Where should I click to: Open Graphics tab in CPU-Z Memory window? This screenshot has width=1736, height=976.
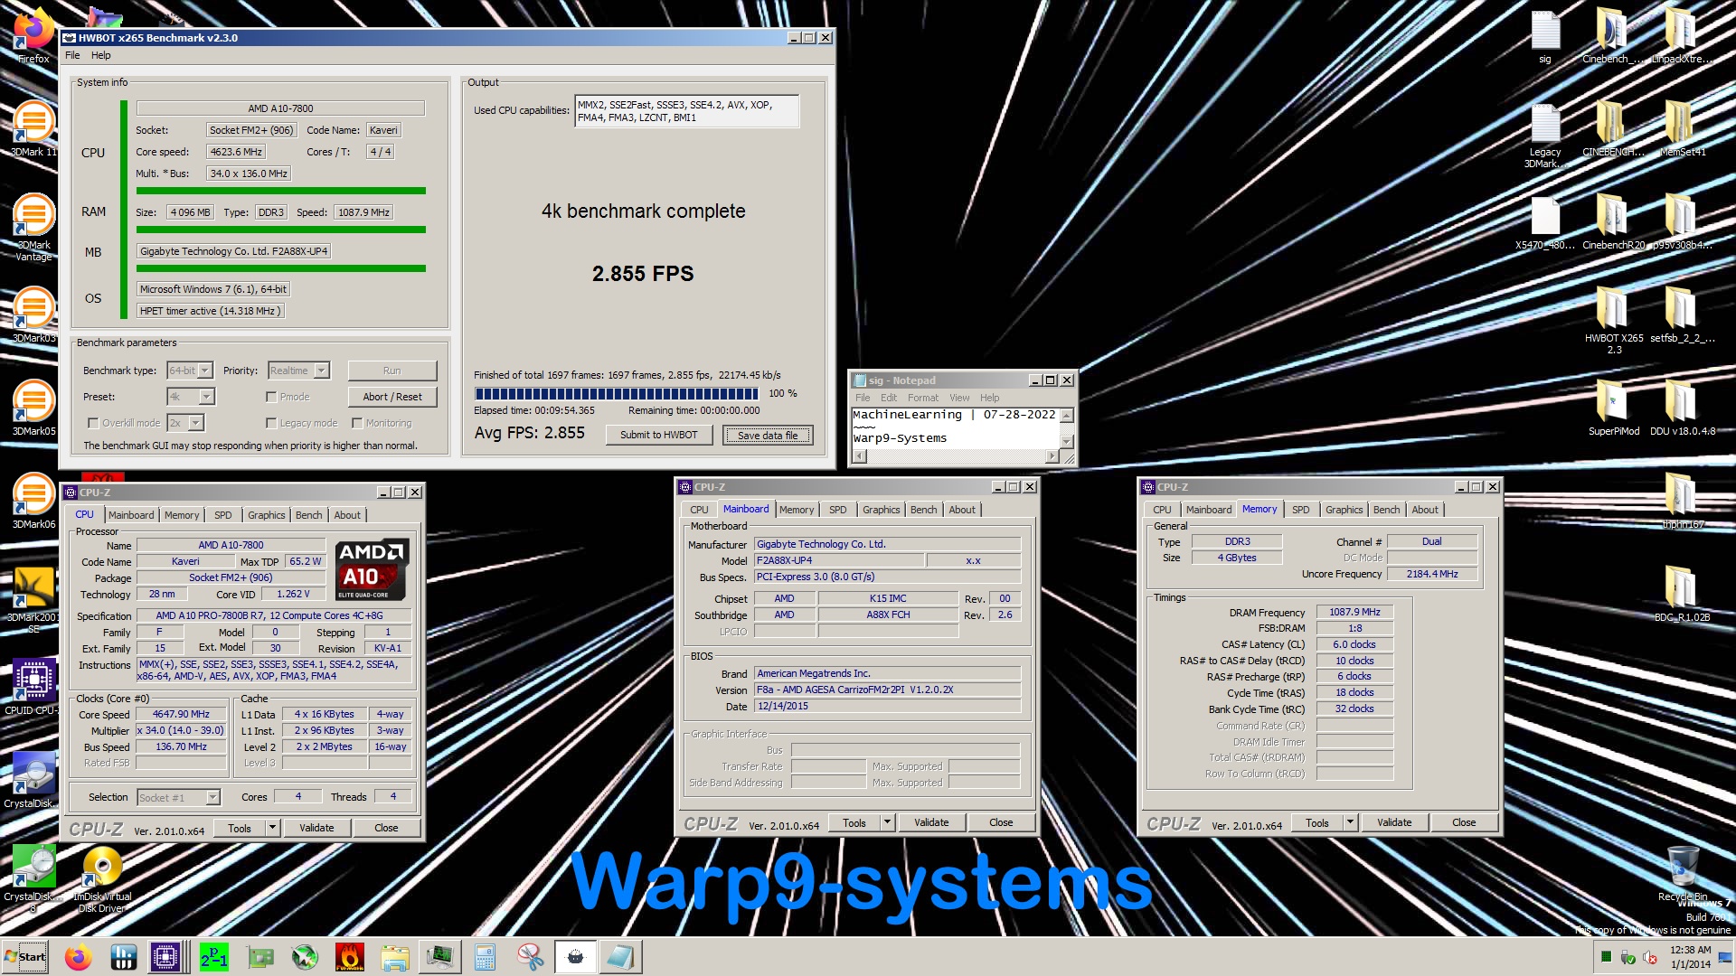1344,510
